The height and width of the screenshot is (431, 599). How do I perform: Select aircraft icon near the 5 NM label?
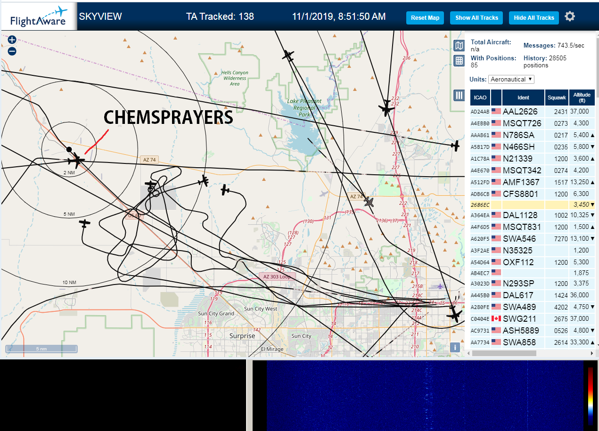tap(84, 223)
